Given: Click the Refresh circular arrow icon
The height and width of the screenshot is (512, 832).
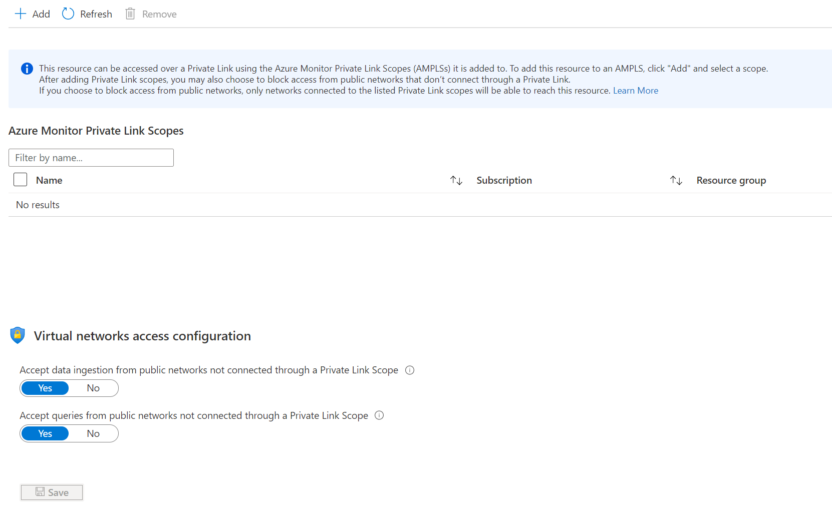Looking at the screenshot, I should coord(68,14).
